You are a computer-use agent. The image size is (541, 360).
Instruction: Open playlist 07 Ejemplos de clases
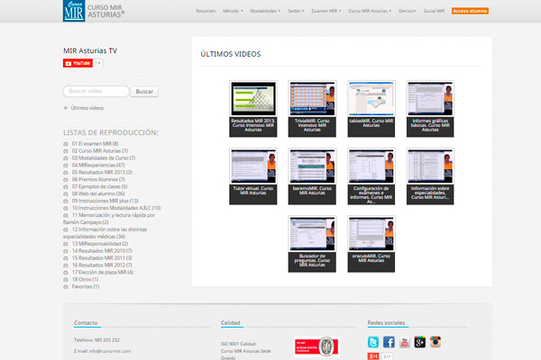click(99, 186)
